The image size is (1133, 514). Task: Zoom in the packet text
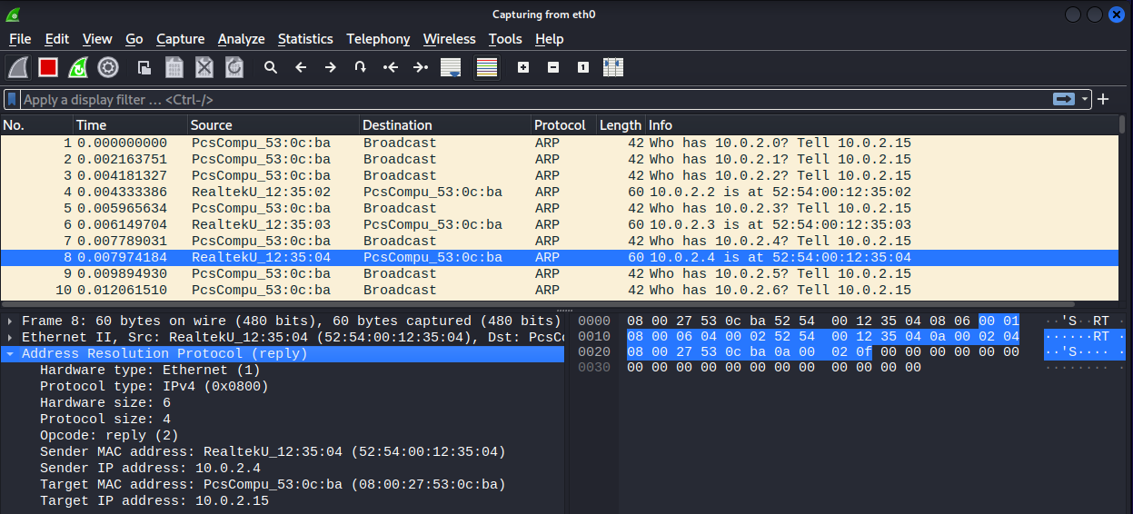(x=522, y=67)
